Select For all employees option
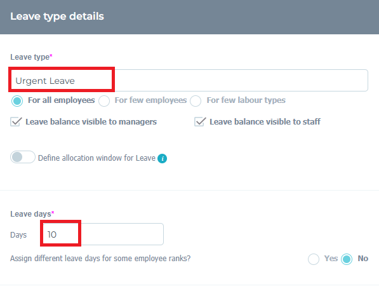 [x=17, y=100]
